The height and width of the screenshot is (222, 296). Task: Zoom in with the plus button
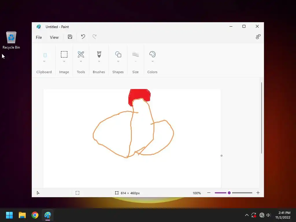[x=258, y=193]
